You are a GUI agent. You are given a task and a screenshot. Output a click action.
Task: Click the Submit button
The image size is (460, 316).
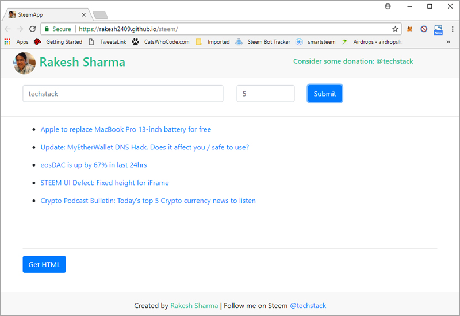click(x=325, y=94)
